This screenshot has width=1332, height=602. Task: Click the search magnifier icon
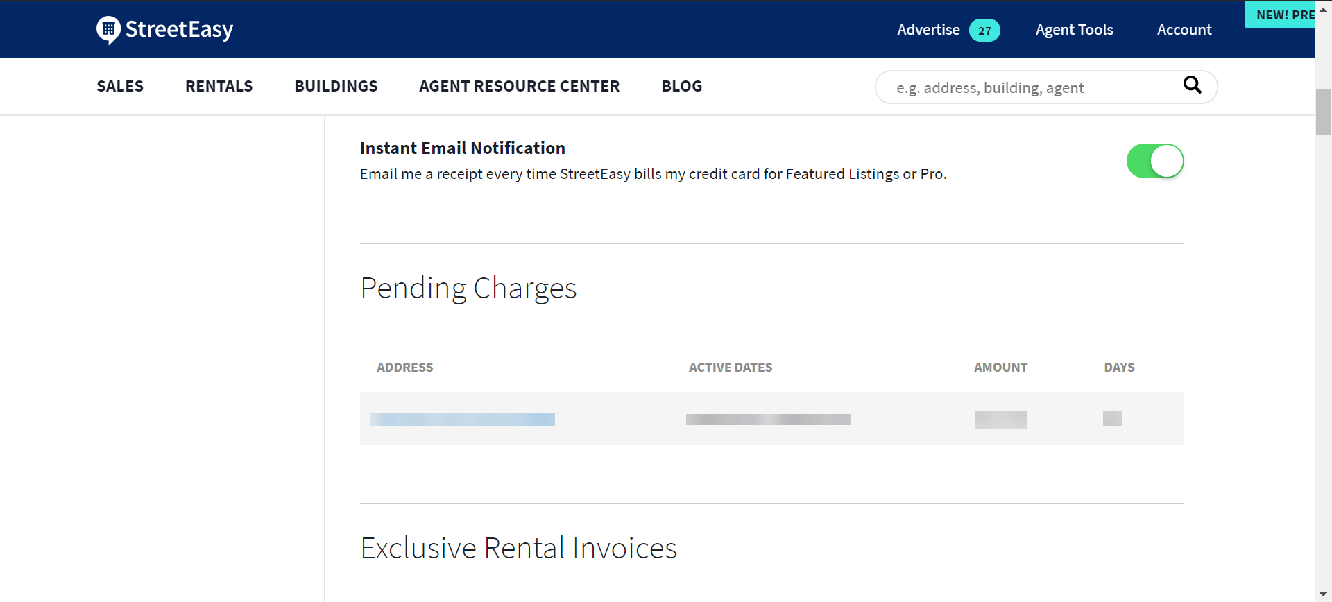click(1192, 85)
